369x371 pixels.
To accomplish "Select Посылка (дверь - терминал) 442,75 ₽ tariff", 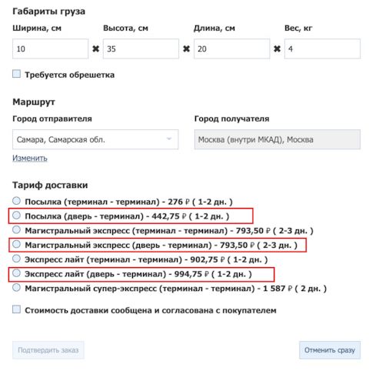I will tap(16, 216).
